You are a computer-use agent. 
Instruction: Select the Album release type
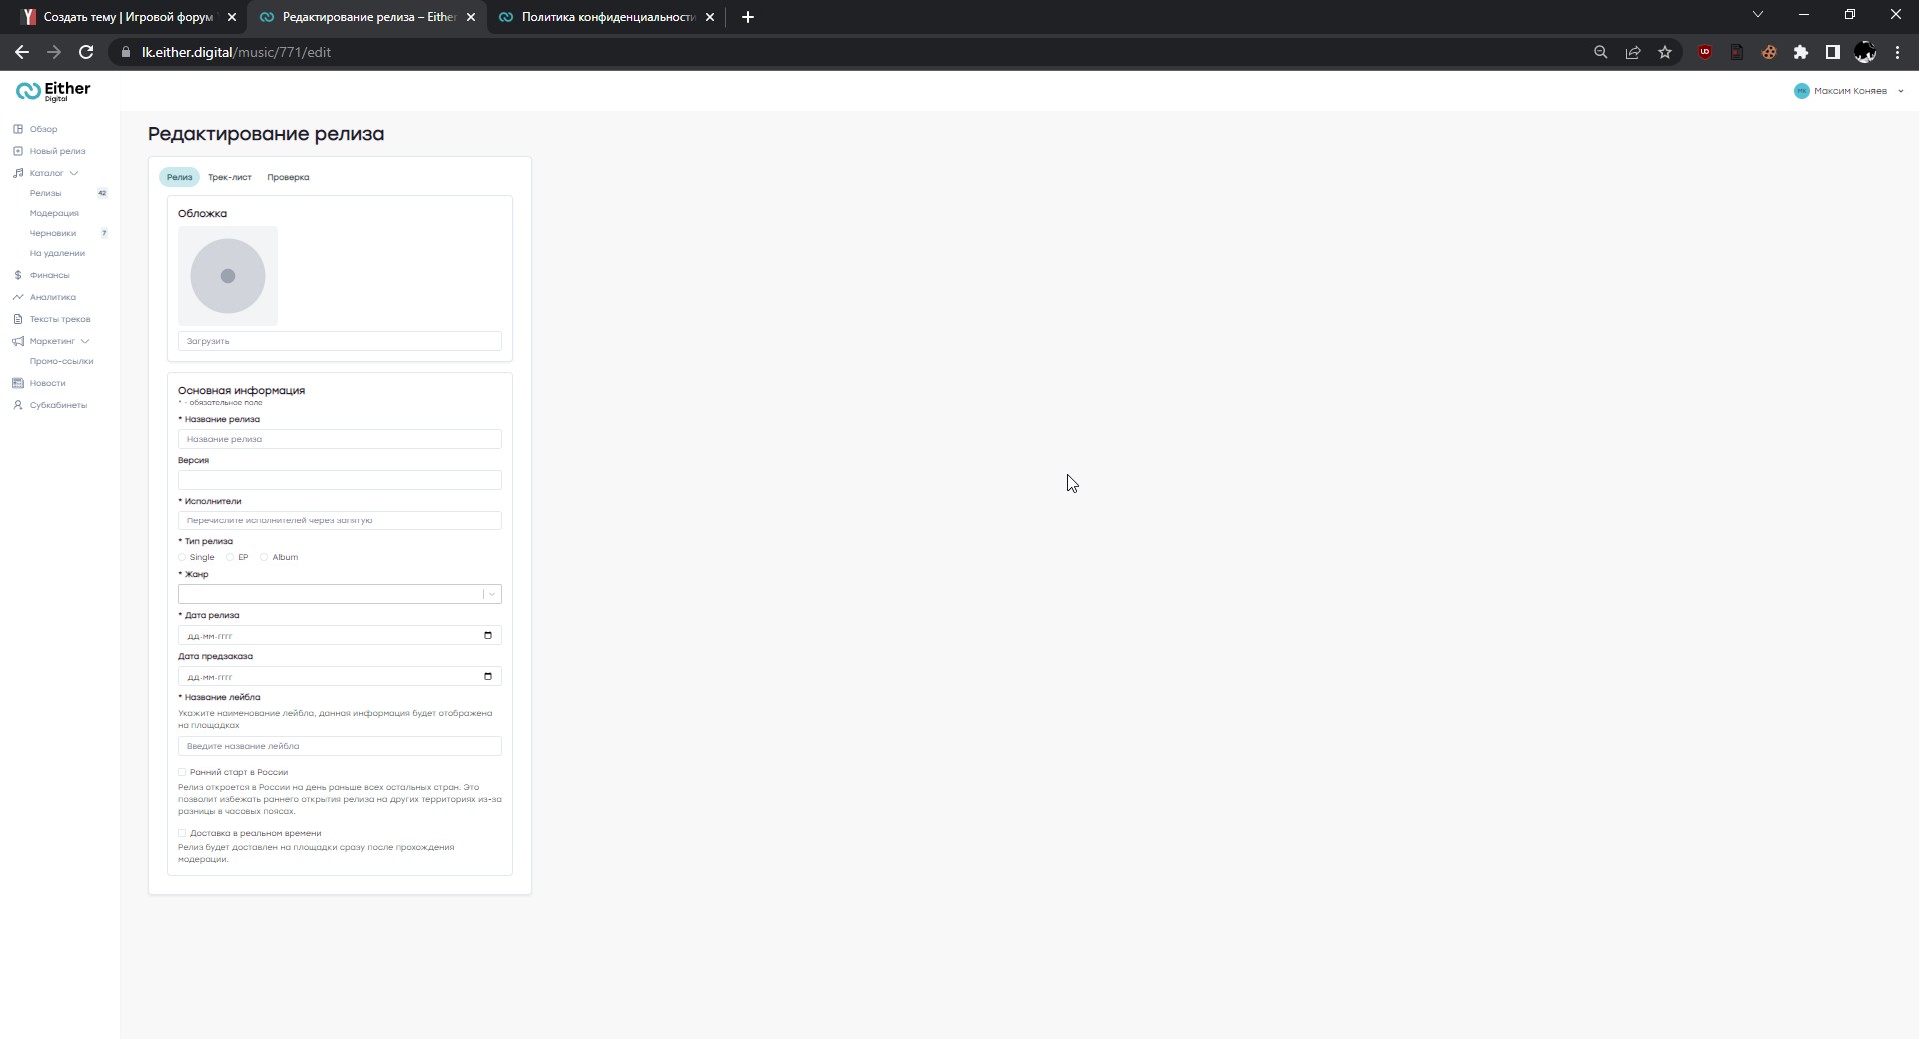point(264,557)
